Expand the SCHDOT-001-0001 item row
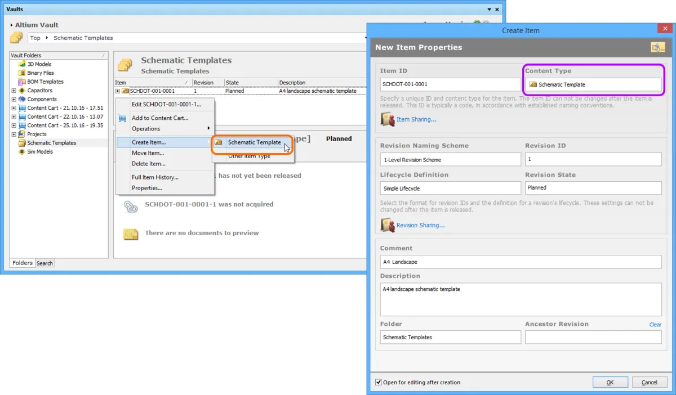The width and height of the screenshot is (676, 395). point(118,91)
